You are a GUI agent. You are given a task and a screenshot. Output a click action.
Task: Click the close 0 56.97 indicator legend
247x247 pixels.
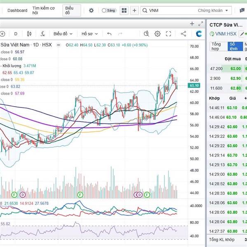click(12, 52)
